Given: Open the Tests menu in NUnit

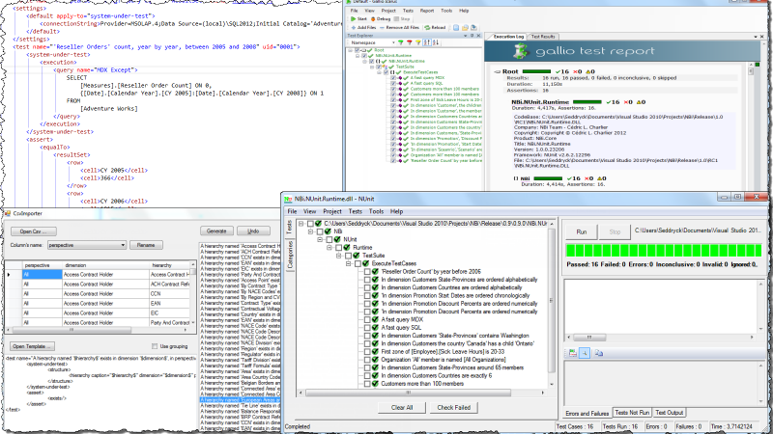Looking at the screenshot, I should (355, 211).
